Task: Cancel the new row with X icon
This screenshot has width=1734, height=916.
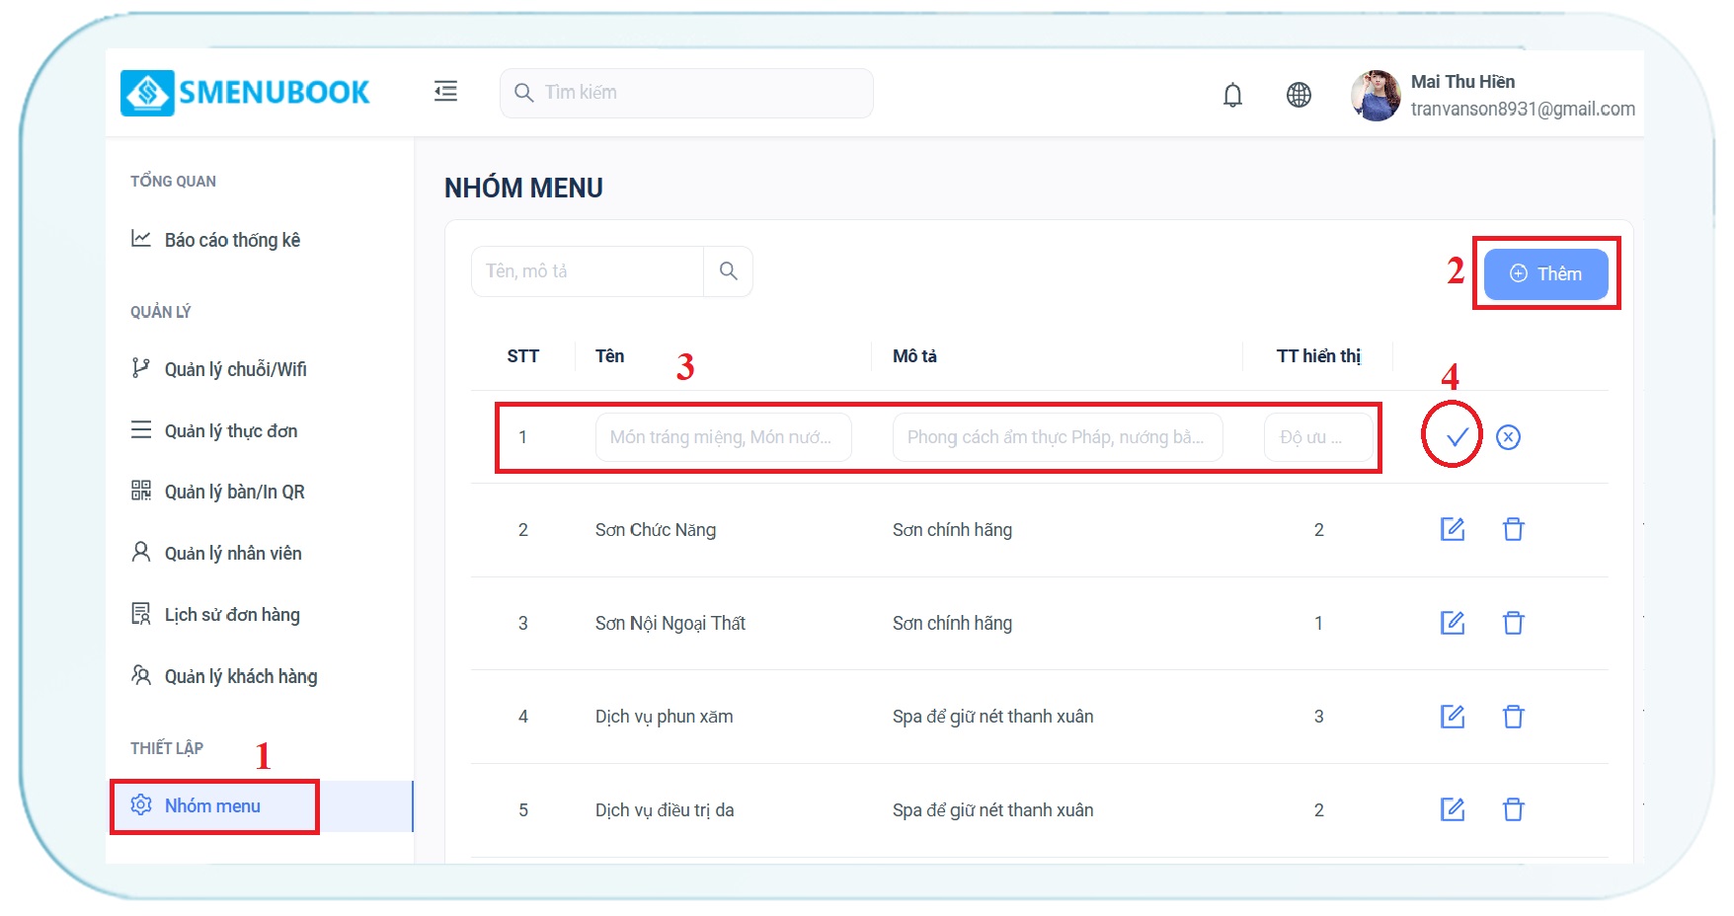Action: click(x=1508, y=437)
